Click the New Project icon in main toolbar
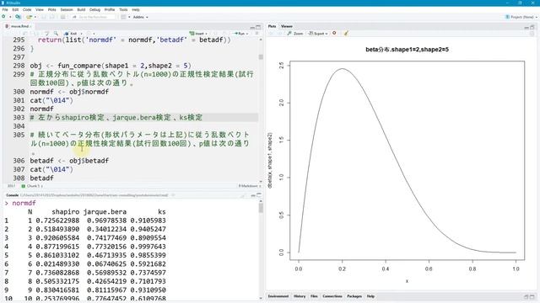The height and width of the screenshot is (303, 540). [x=18, y=17]
